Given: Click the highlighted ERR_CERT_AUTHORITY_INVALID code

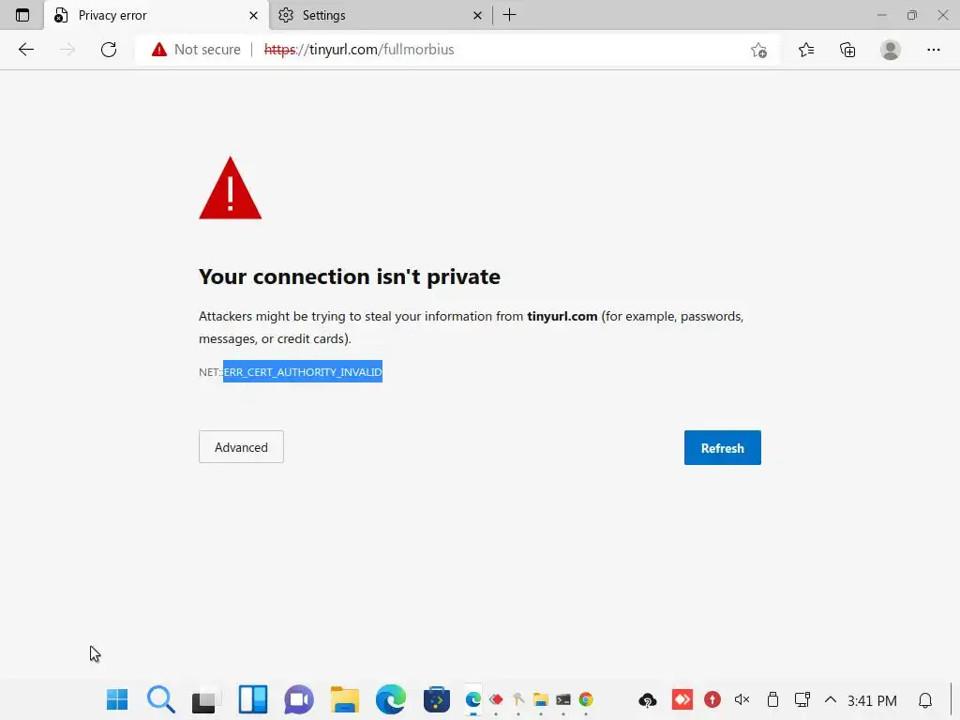Looking at the screenshot, I should (x=303, y=371).
